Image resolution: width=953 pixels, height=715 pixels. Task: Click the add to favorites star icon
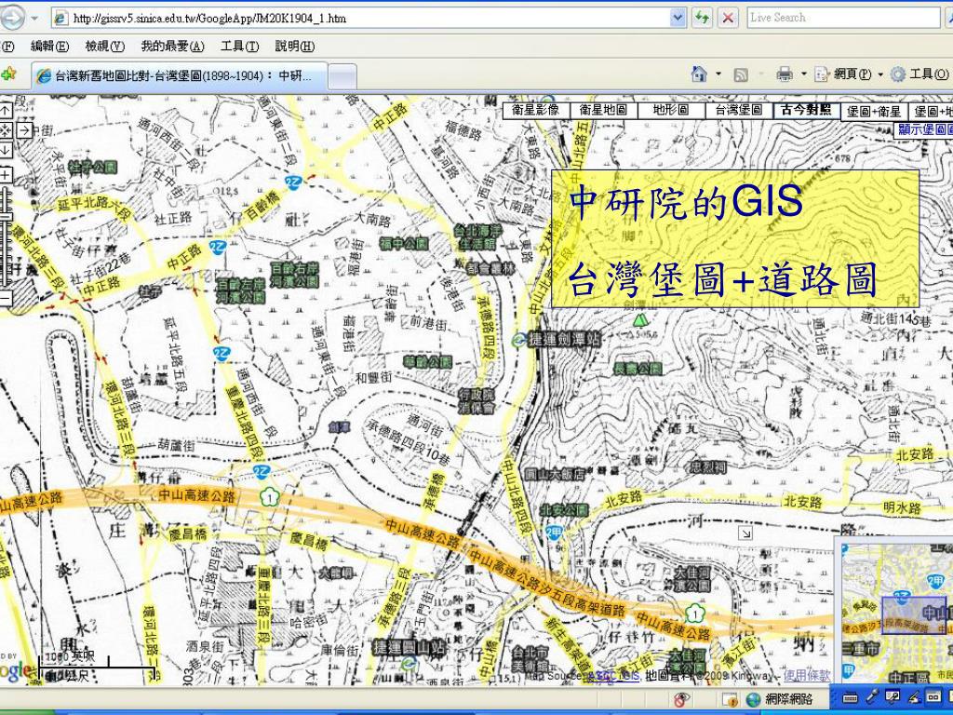point(8,74)
